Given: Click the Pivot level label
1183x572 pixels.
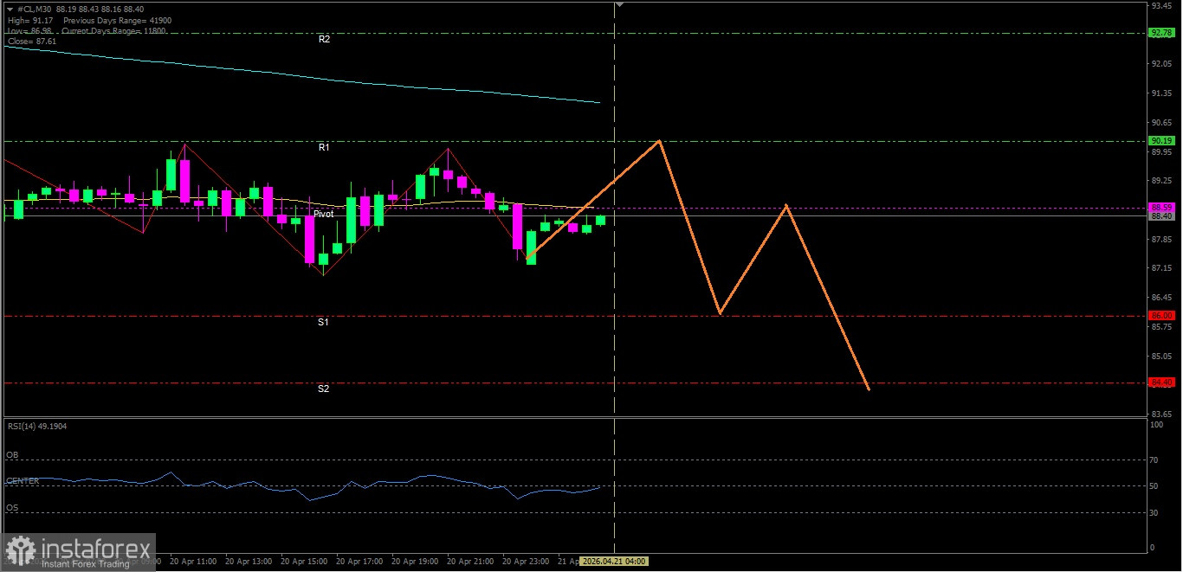Looking at the screenshot, I should point(324,214).
